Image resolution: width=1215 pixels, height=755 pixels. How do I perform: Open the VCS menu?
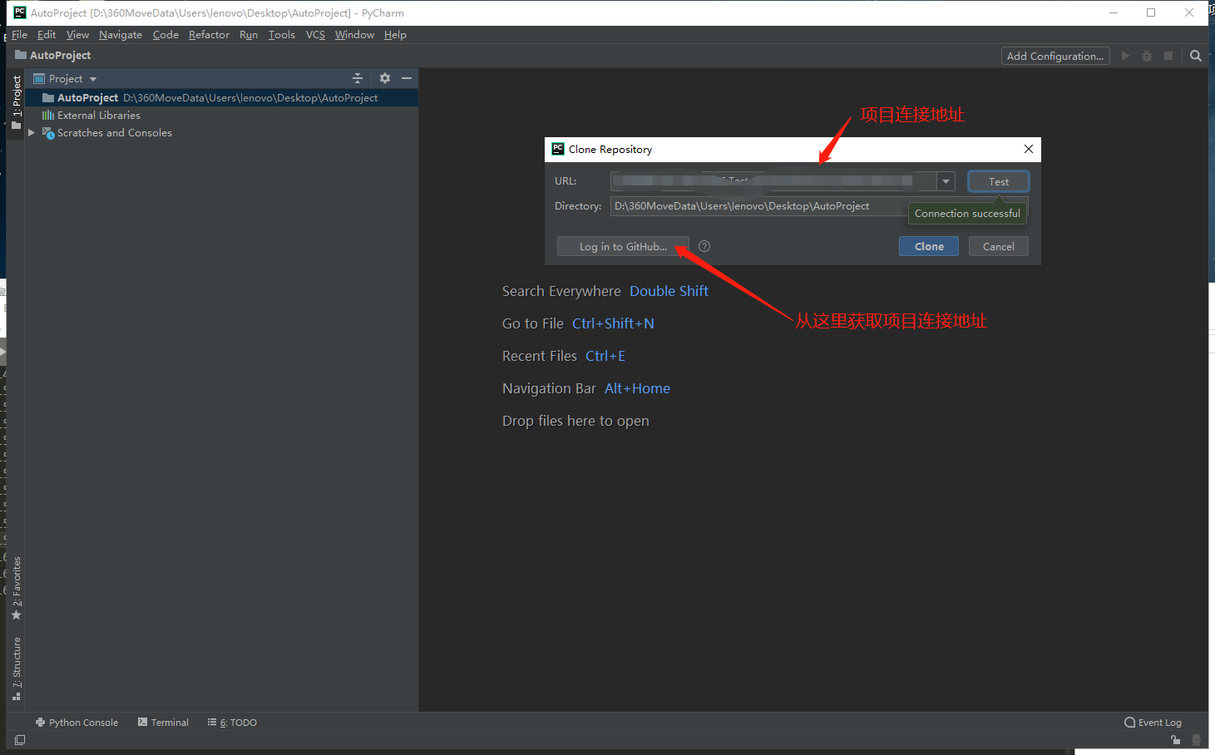(315, 35)
